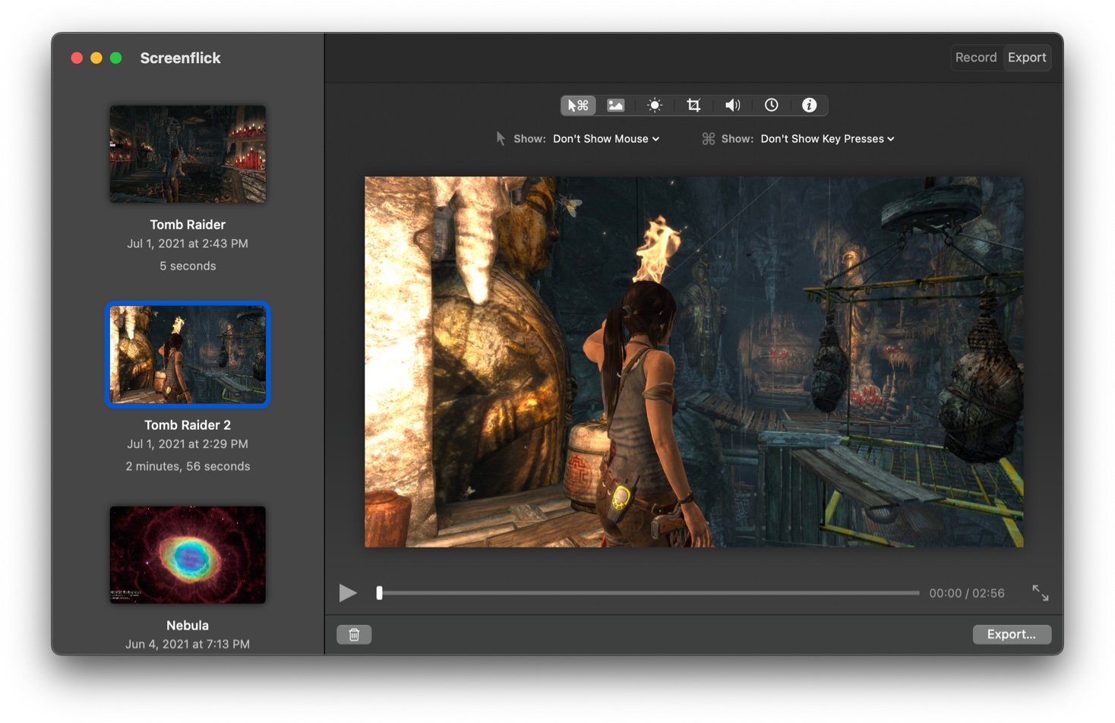Open the audio speaker settings icon
1115x723 pixels.
point(732,106)
